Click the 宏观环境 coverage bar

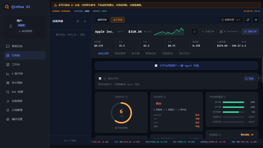click(x=233, y=122)
